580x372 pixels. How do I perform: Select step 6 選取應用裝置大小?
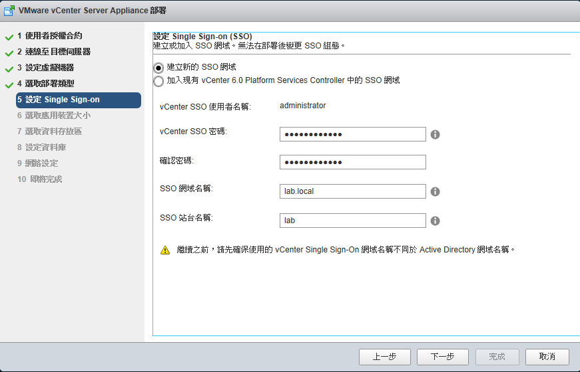click(54, 116)
